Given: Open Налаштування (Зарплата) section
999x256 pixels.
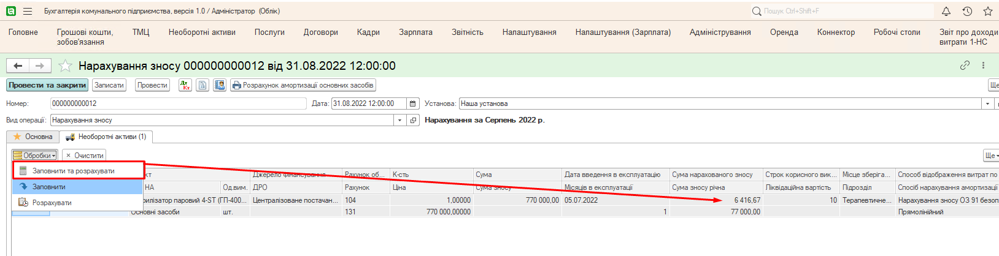Looking at the screenshot, I should (x=623, y=32).
